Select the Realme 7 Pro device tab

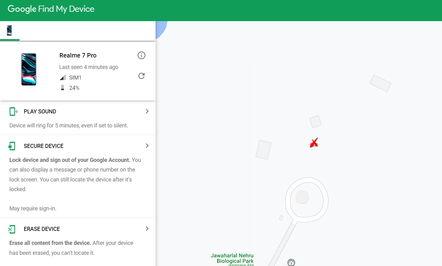(x=10, y=30)
